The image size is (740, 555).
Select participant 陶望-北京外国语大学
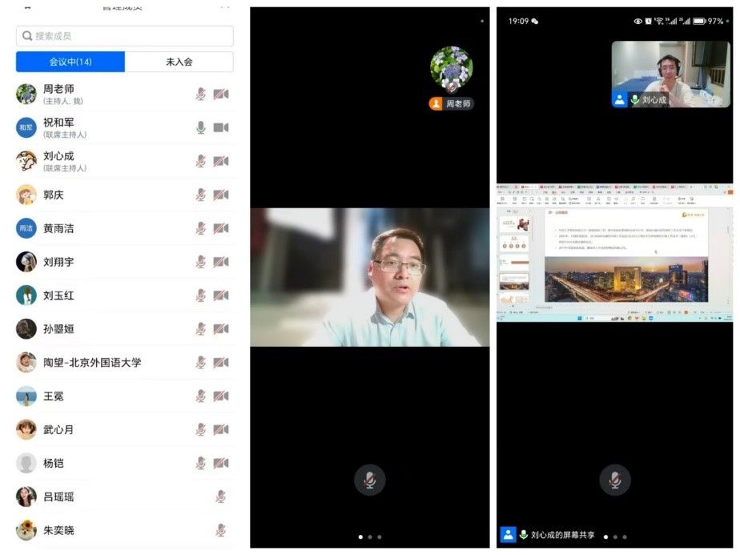(x=92, y=363)
